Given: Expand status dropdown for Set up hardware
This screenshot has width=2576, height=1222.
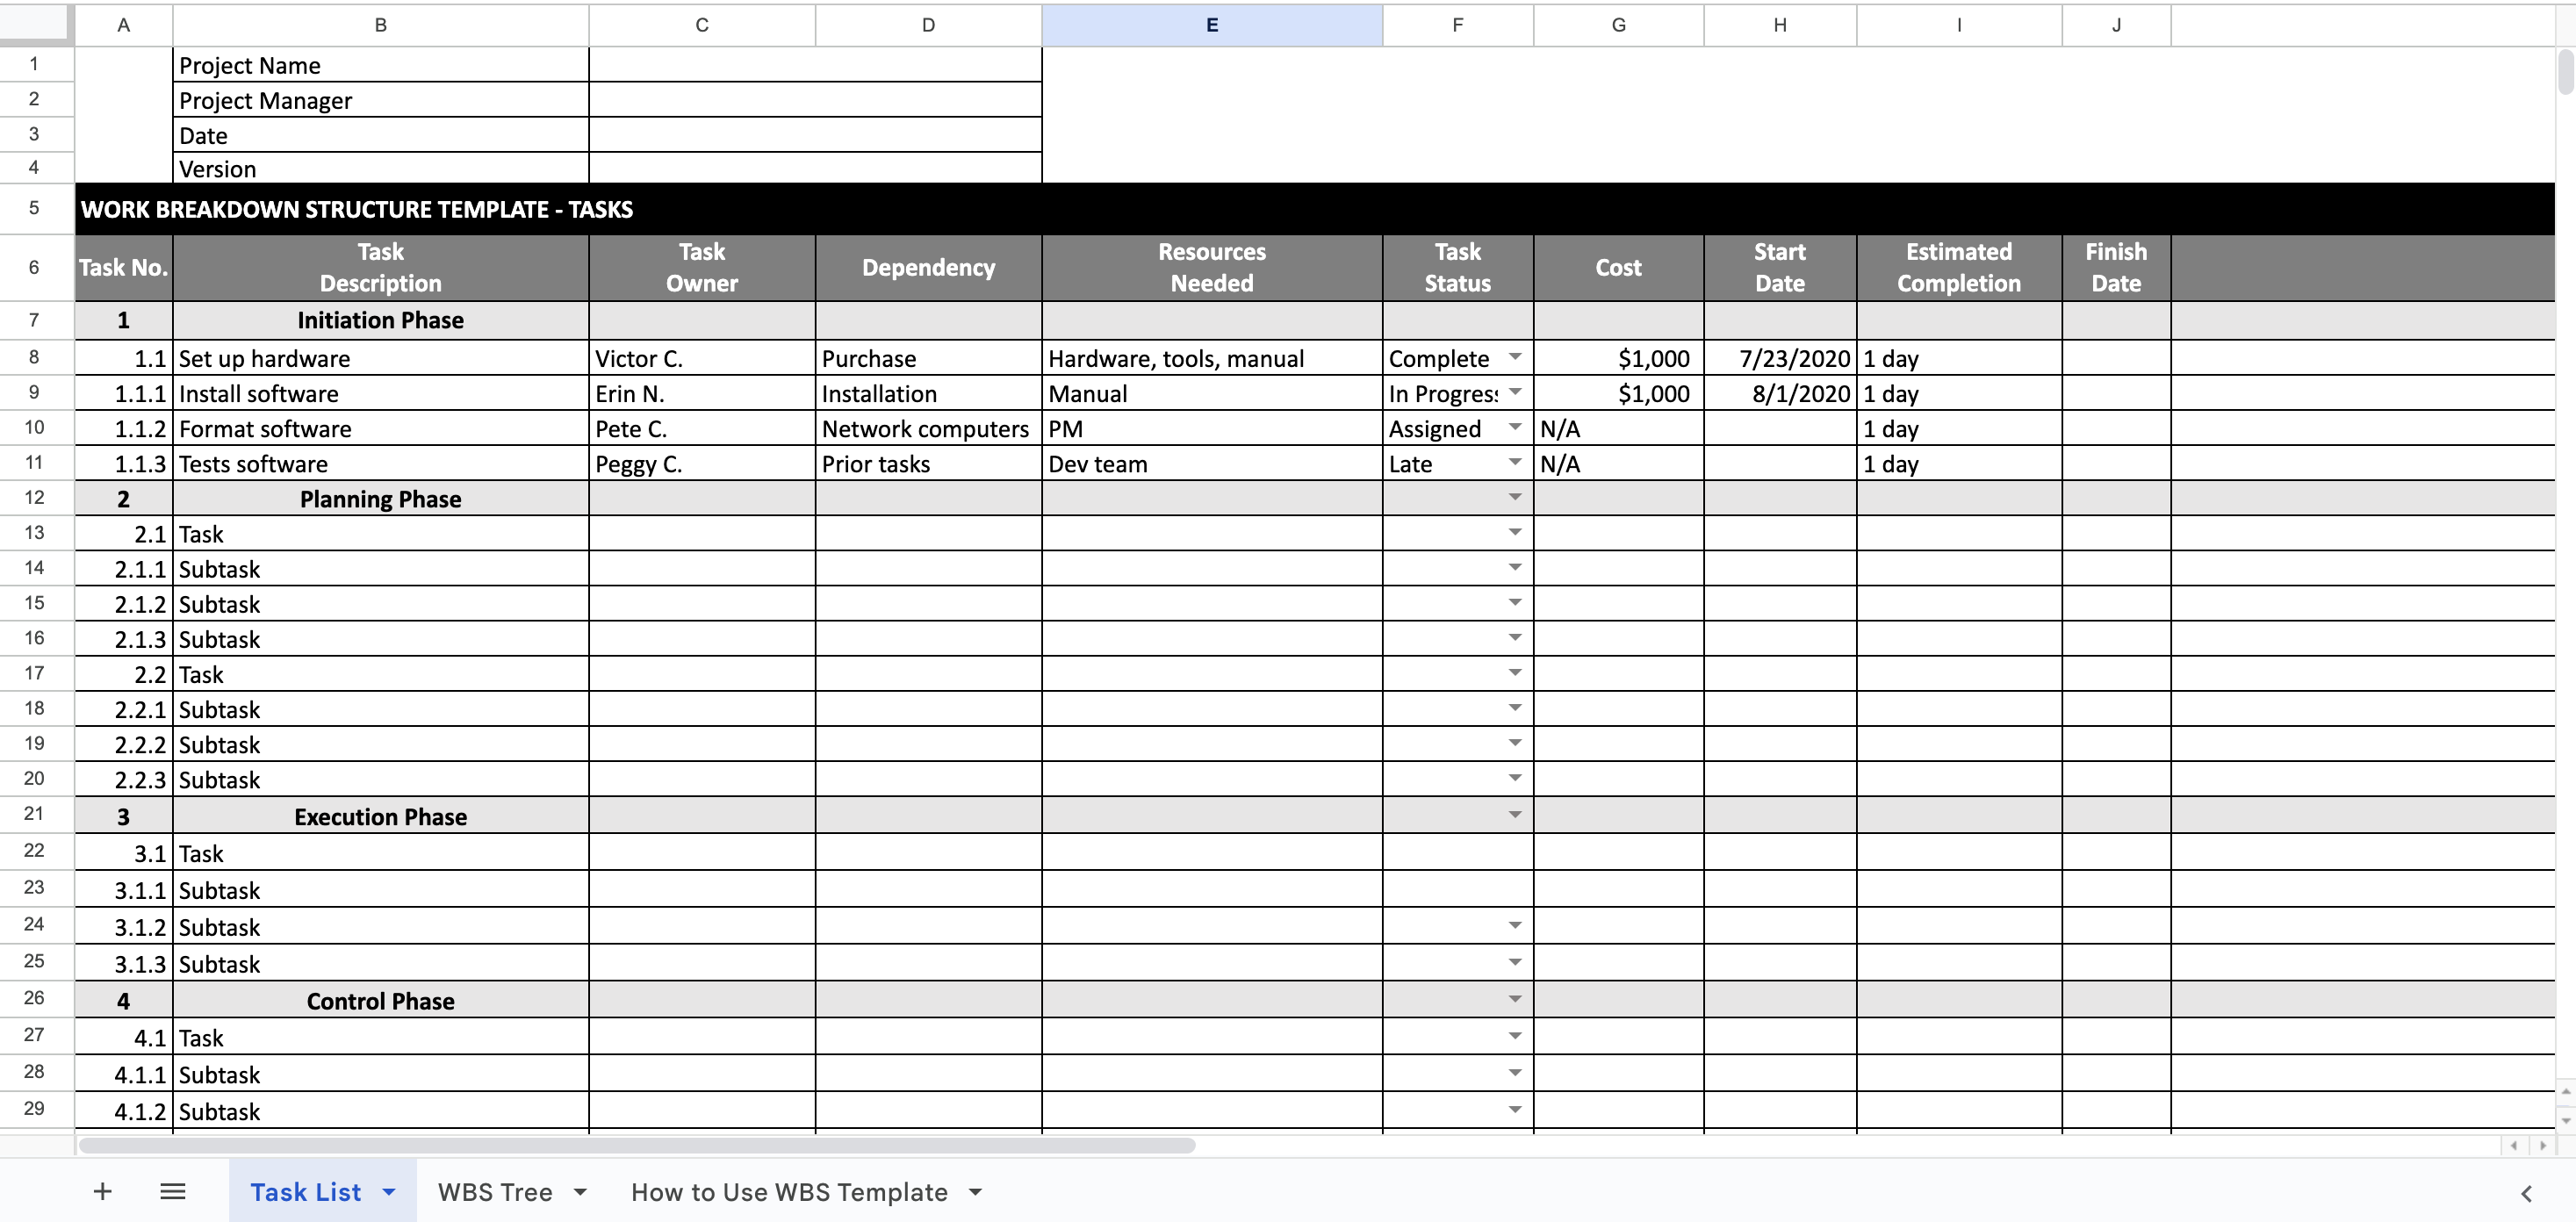Looking at the screenshot, I should click(x=1514, y=357).
